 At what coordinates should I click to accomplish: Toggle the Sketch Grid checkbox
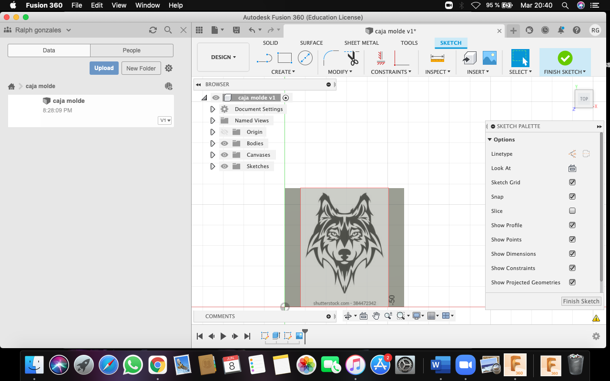(572, 182)
